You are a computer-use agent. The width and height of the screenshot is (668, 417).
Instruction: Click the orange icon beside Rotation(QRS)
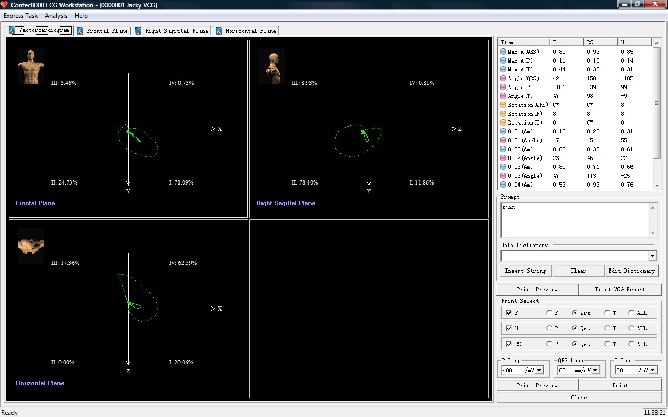click(x=503, y=105)
